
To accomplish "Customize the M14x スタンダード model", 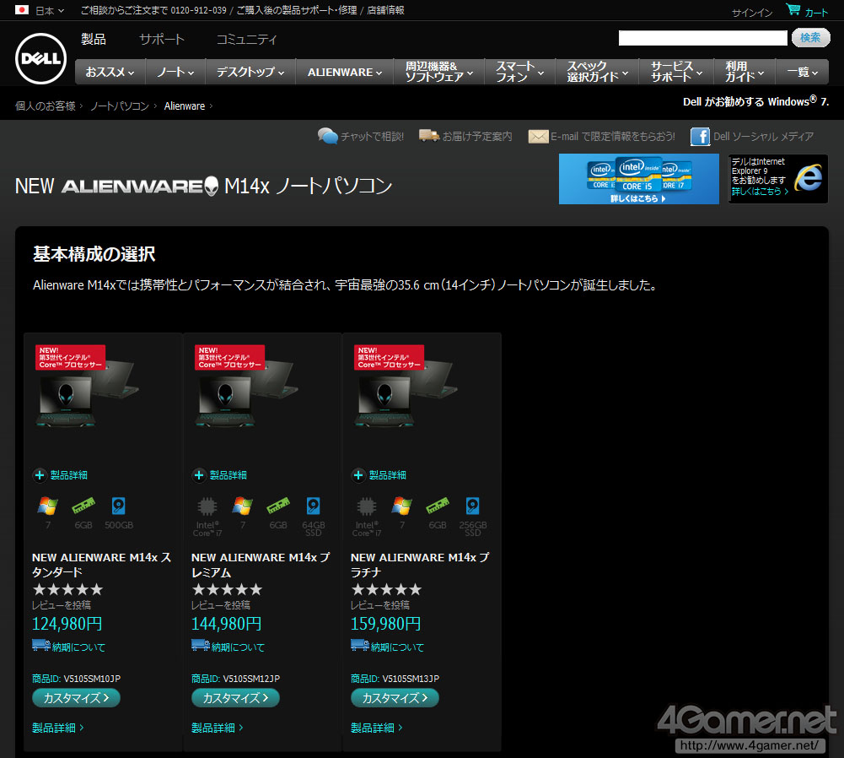I will (x=76, y=698).
